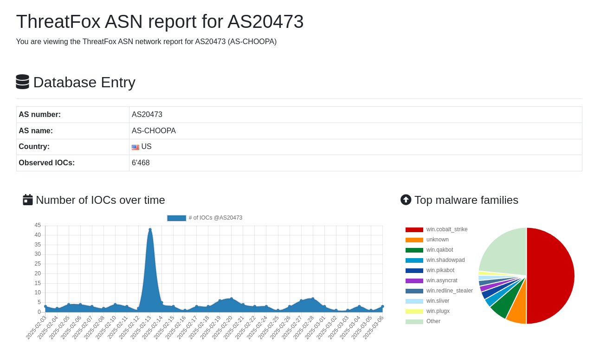Toggle win.plugx legend swatch

click(x=414, y=312)
